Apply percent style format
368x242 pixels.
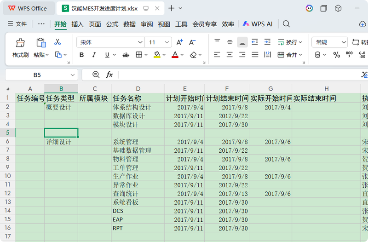pos(337,55)
